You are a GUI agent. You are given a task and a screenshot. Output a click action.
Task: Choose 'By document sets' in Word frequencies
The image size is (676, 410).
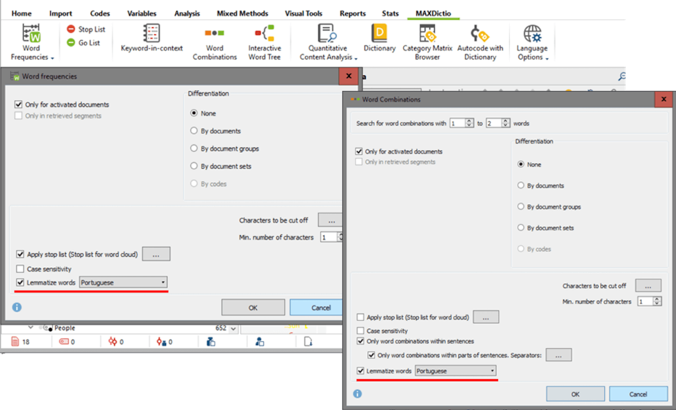pos(194,166)
